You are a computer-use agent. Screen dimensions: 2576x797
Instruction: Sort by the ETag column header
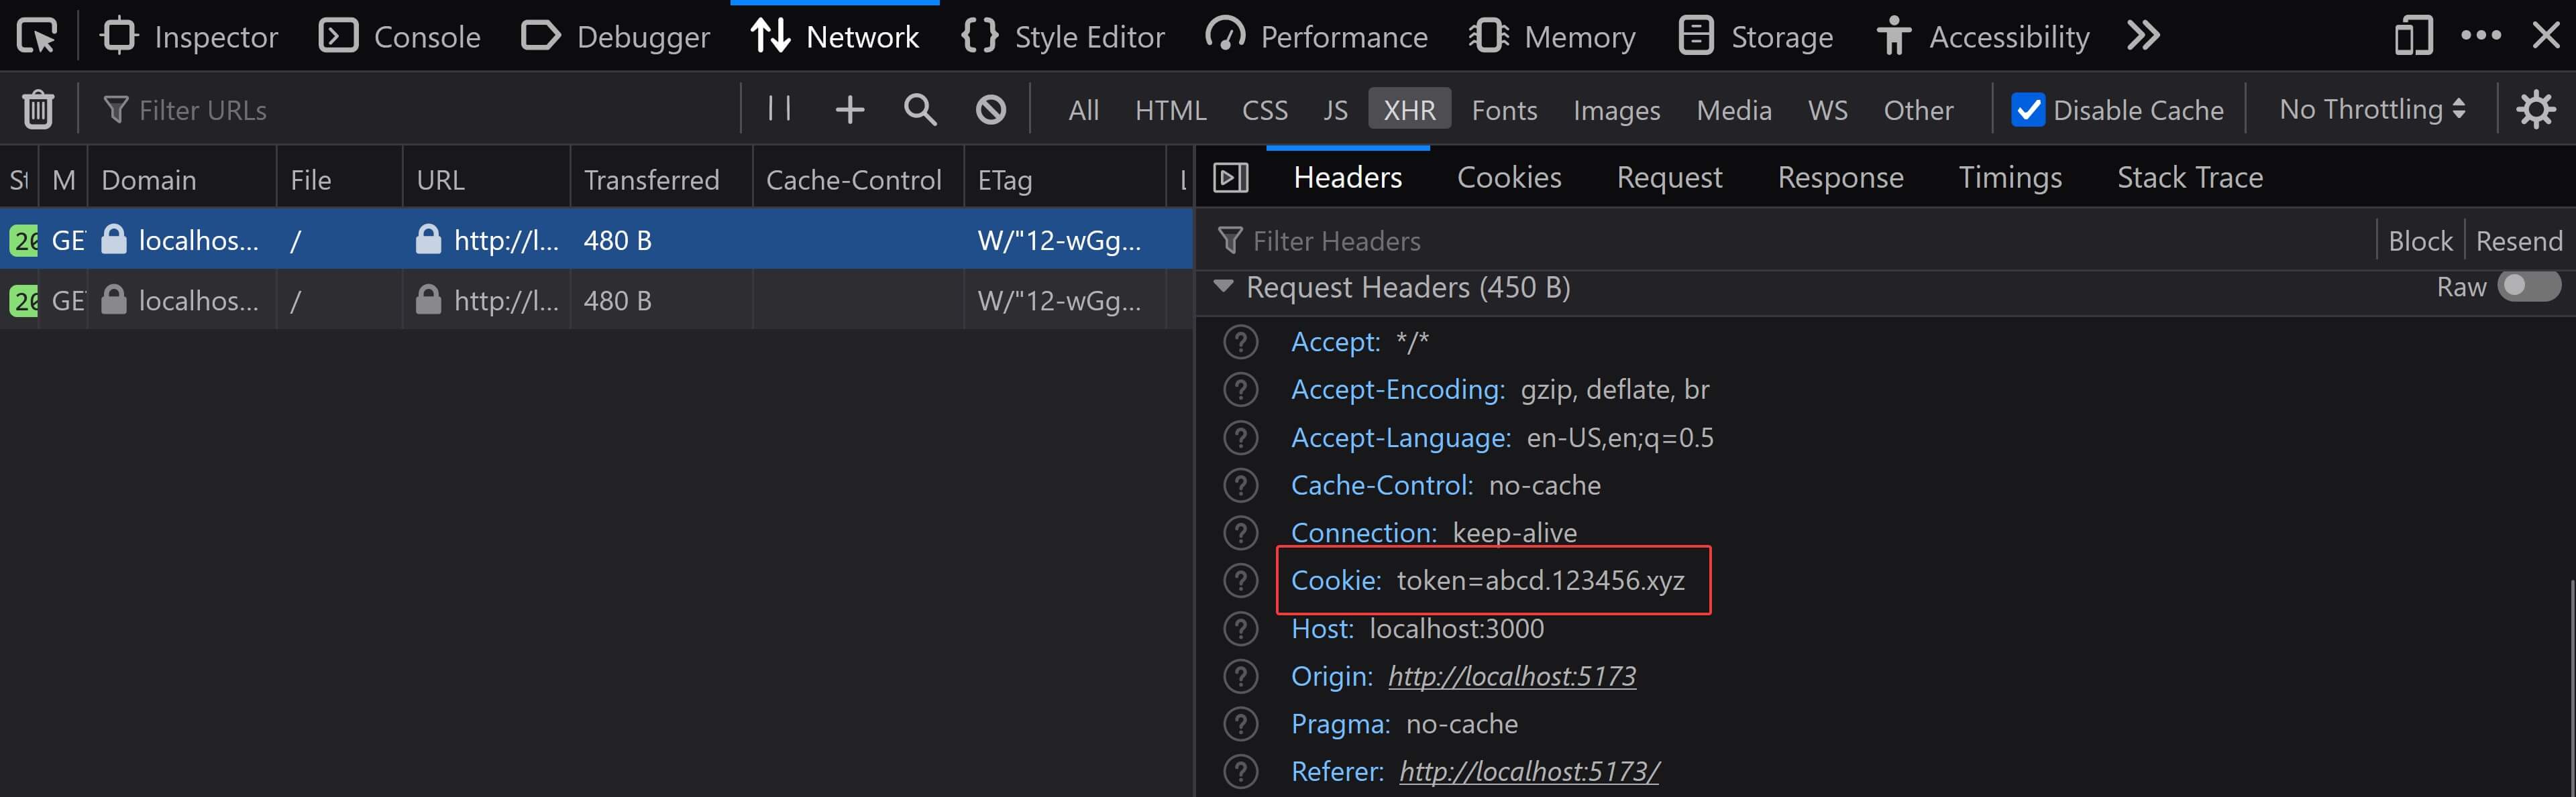pos(1064,180)
